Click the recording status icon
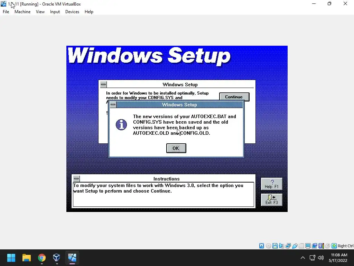 (314, 246)
